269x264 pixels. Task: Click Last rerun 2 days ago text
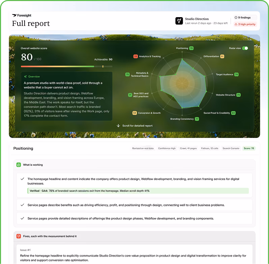(198, 23)
